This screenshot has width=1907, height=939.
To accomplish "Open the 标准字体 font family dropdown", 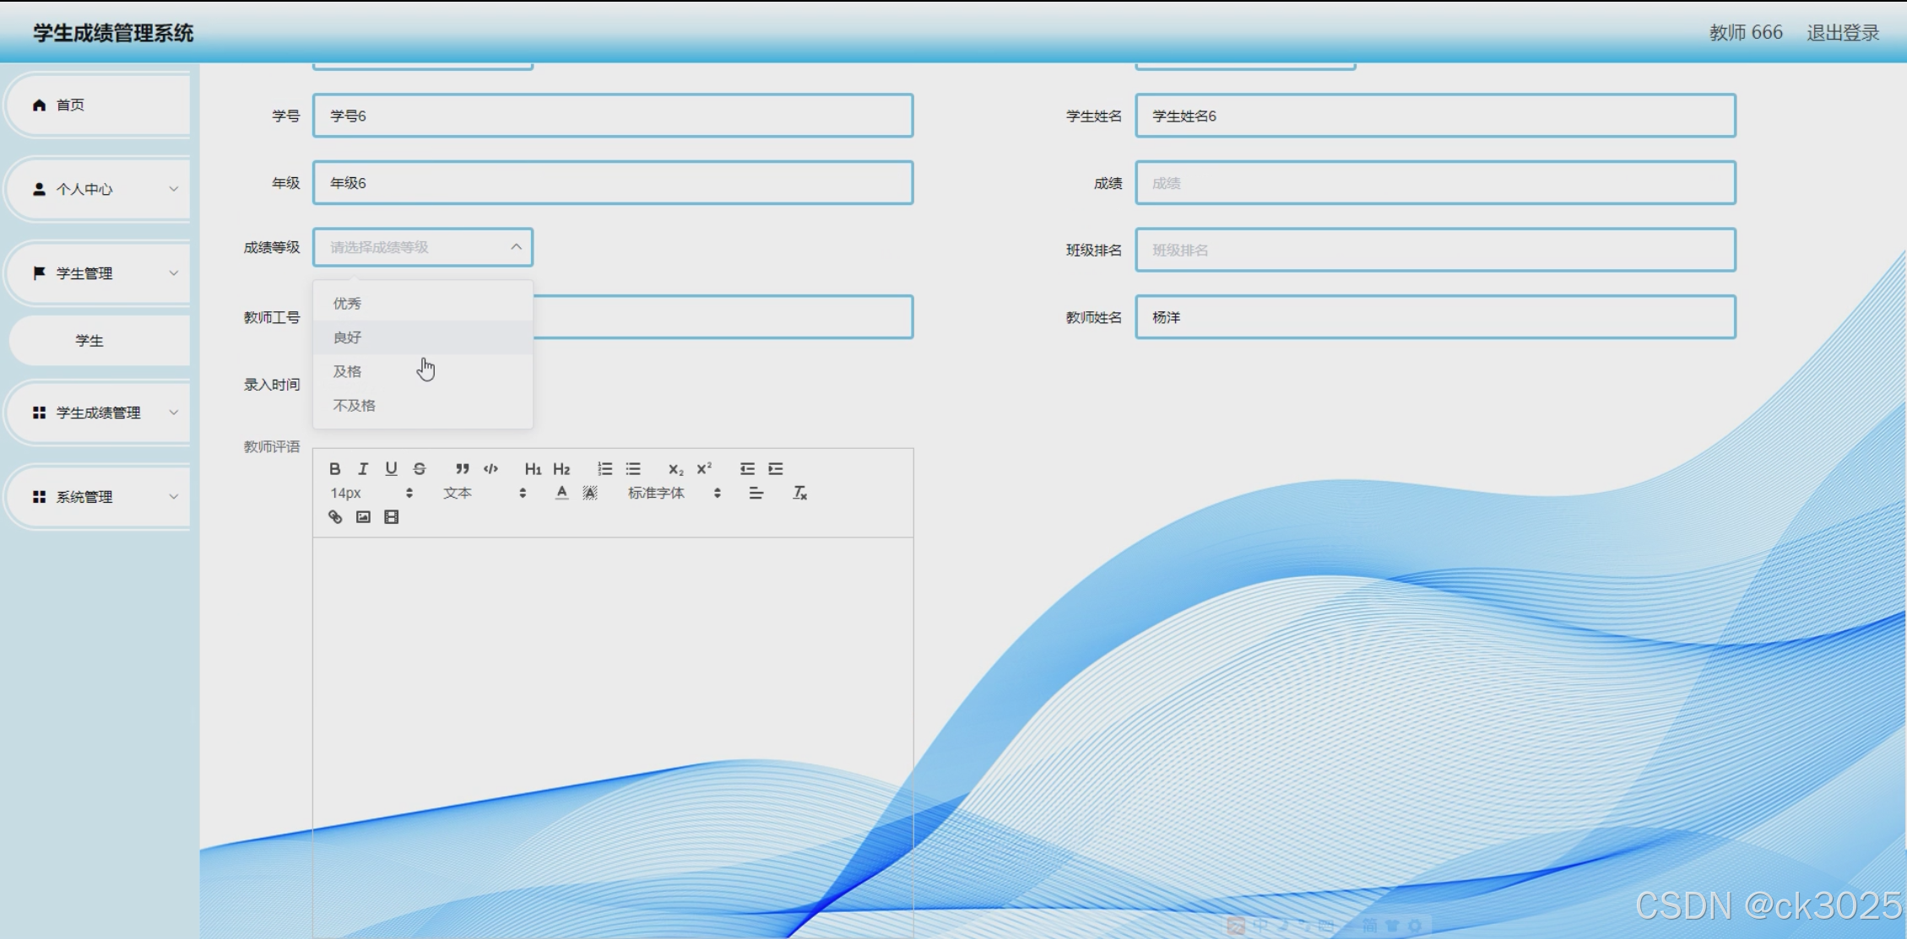I will pos(674,493).
